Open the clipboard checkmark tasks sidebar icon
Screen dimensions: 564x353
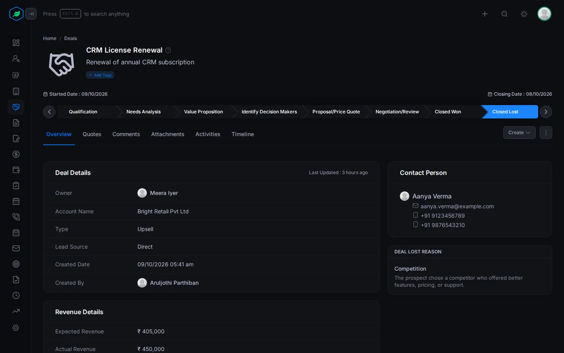click(x=16, y=186)
